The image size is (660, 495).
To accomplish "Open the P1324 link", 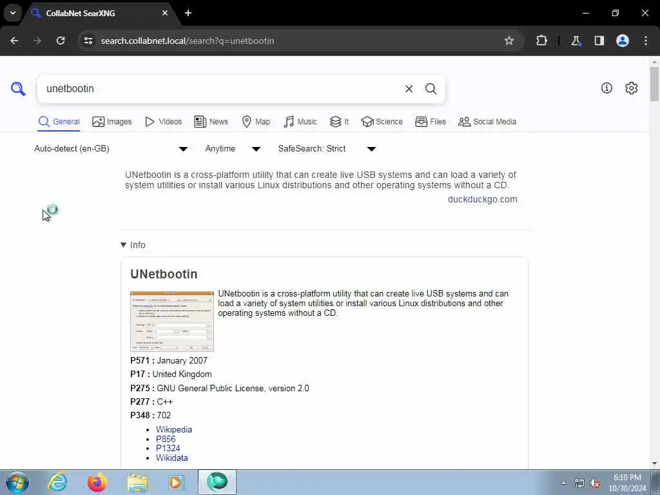I will (x=168, y=449).
